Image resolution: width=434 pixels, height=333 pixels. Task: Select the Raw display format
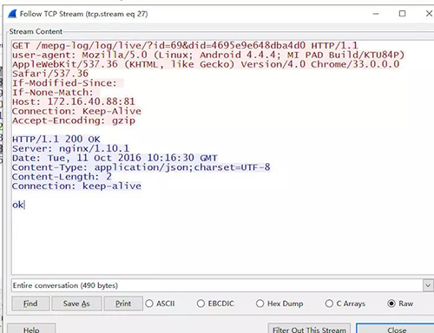point(400,304)
